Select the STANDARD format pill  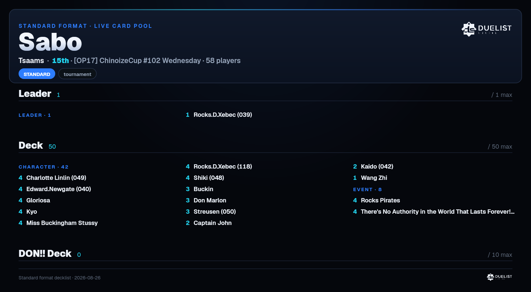pos(37,74)
